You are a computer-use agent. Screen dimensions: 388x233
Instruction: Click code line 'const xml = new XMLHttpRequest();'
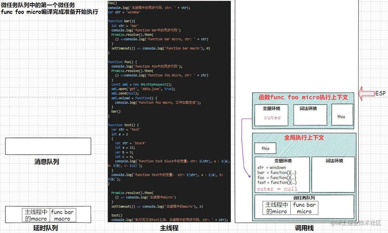142,85
